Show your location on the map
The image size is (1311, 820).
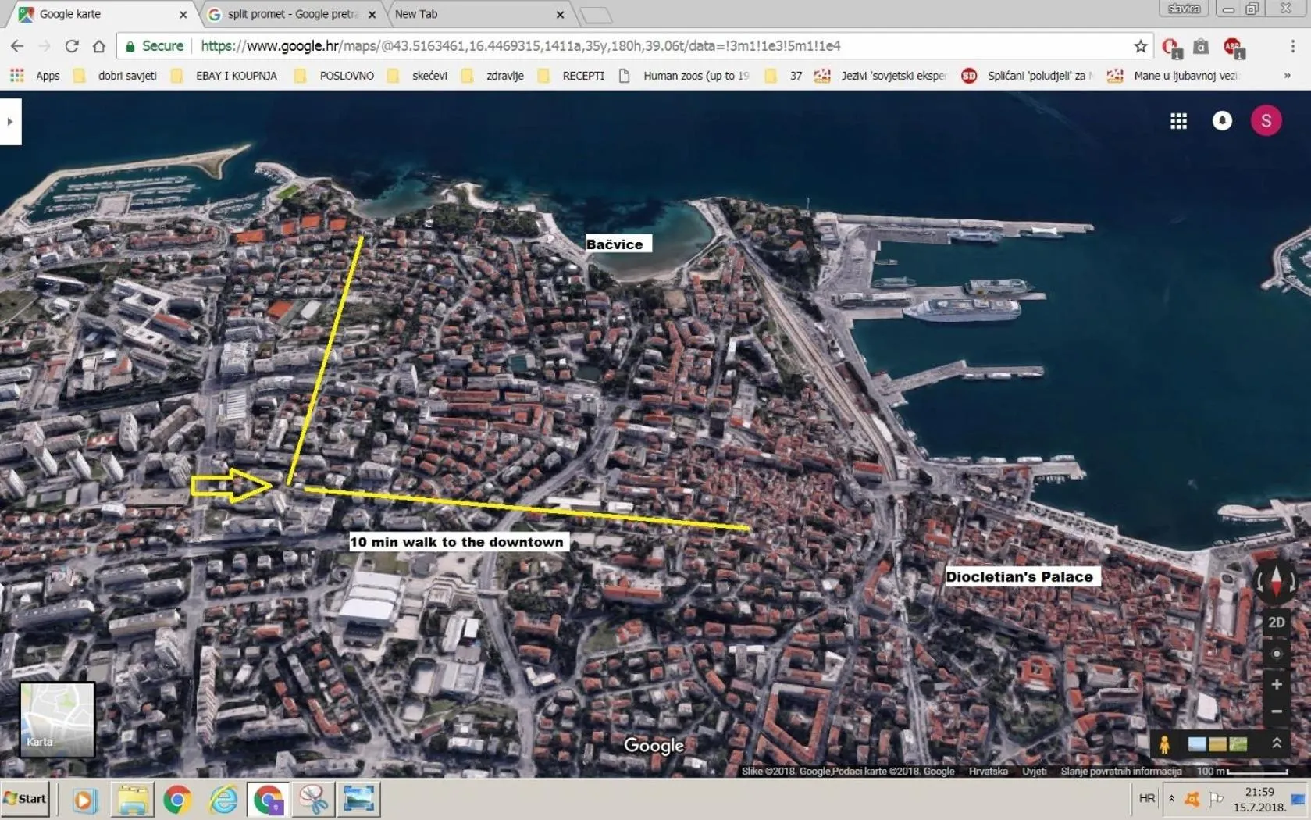(1276, 654)
